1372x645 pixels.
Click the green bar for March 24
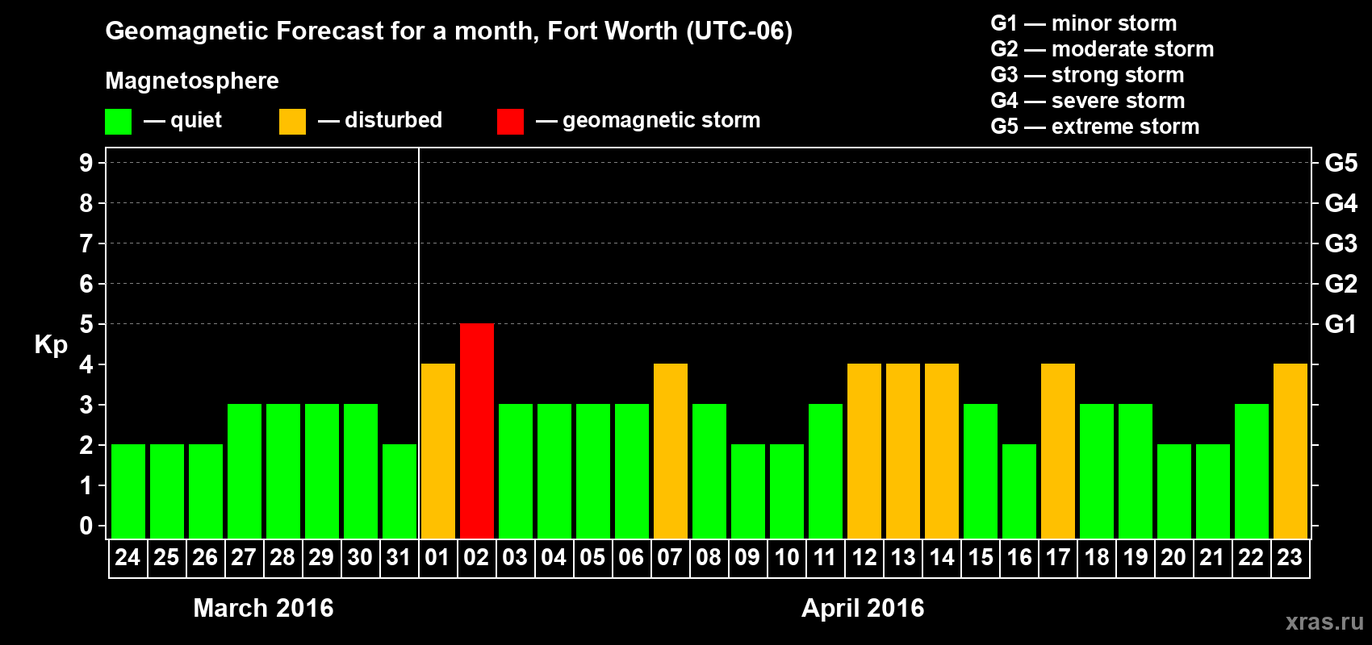coord(128,492)
